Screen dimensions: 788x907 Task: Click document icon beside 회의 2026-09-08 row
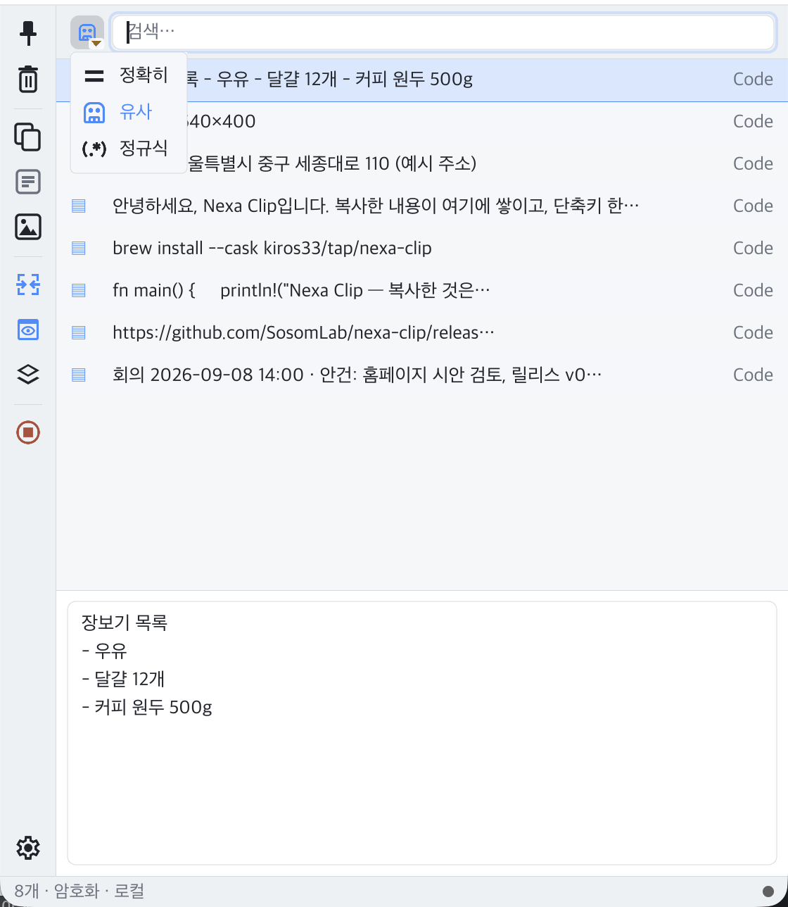pos(79,375)
